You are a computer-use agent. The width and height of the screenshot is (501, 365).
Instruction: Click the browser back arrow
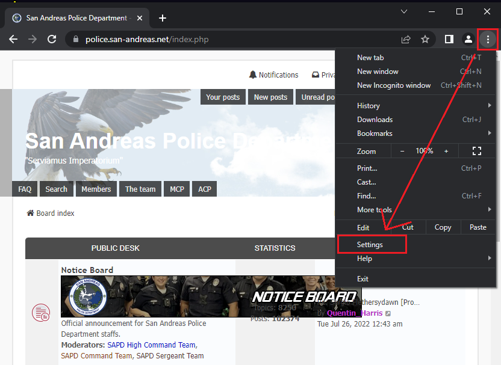[13, 39]
